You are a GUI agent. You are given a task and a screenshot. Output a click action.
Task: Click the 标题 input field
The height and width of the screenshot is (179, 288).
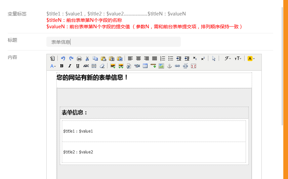coord(114,42)
